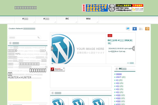Click the magnifier icon in search box

pos(38,37)
